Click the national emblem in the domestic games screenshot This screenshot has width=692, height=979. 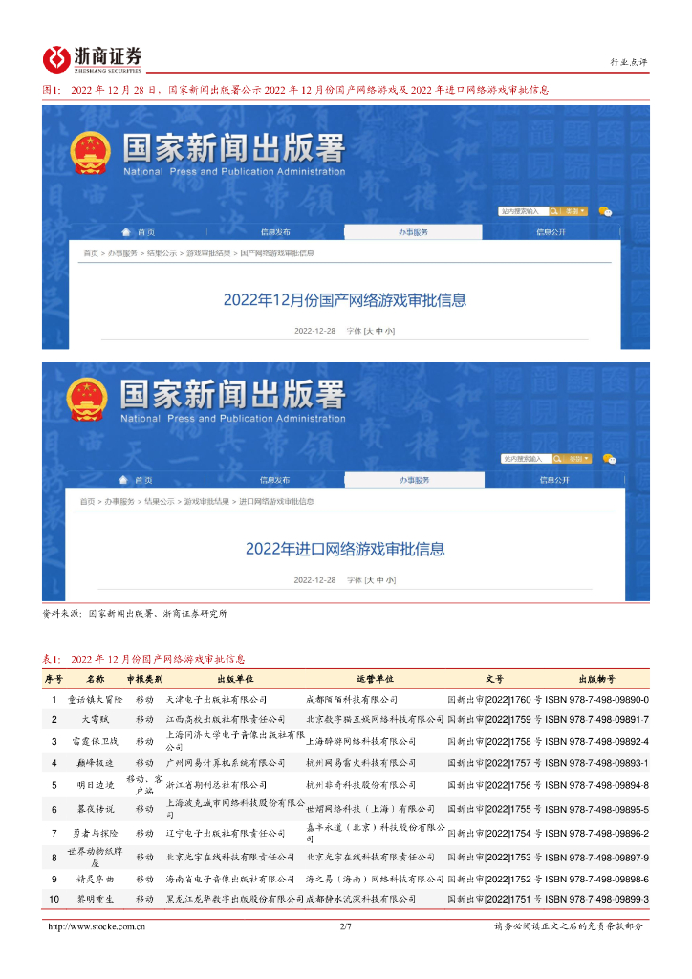[91, 153]
